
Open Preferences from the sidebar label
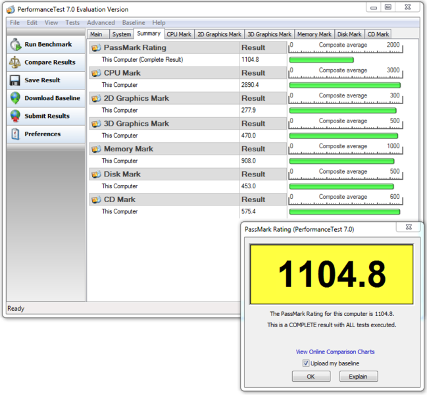43,134
